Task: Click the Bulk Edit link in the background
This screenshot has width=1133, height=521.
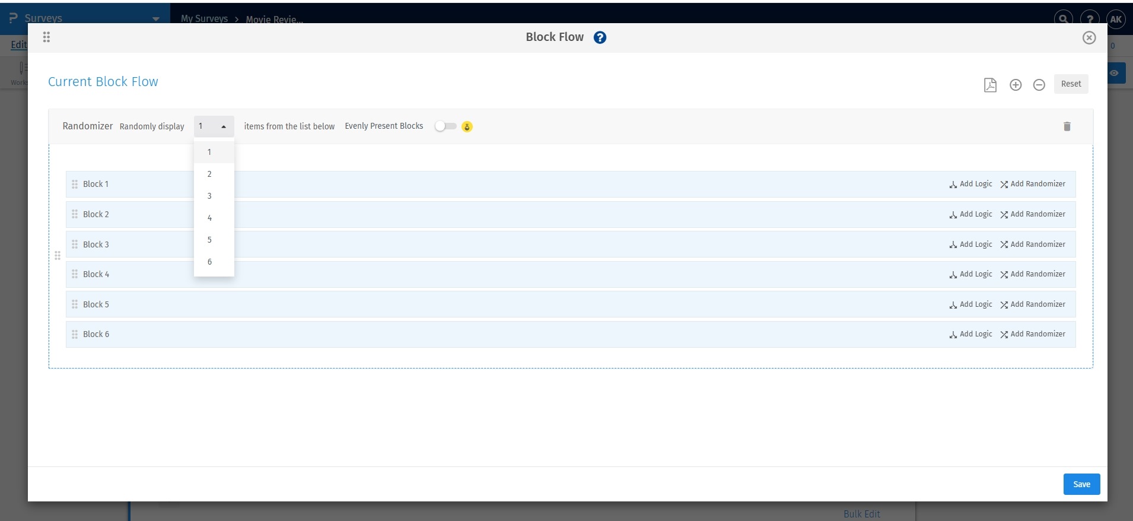Action: click(862, 514)
